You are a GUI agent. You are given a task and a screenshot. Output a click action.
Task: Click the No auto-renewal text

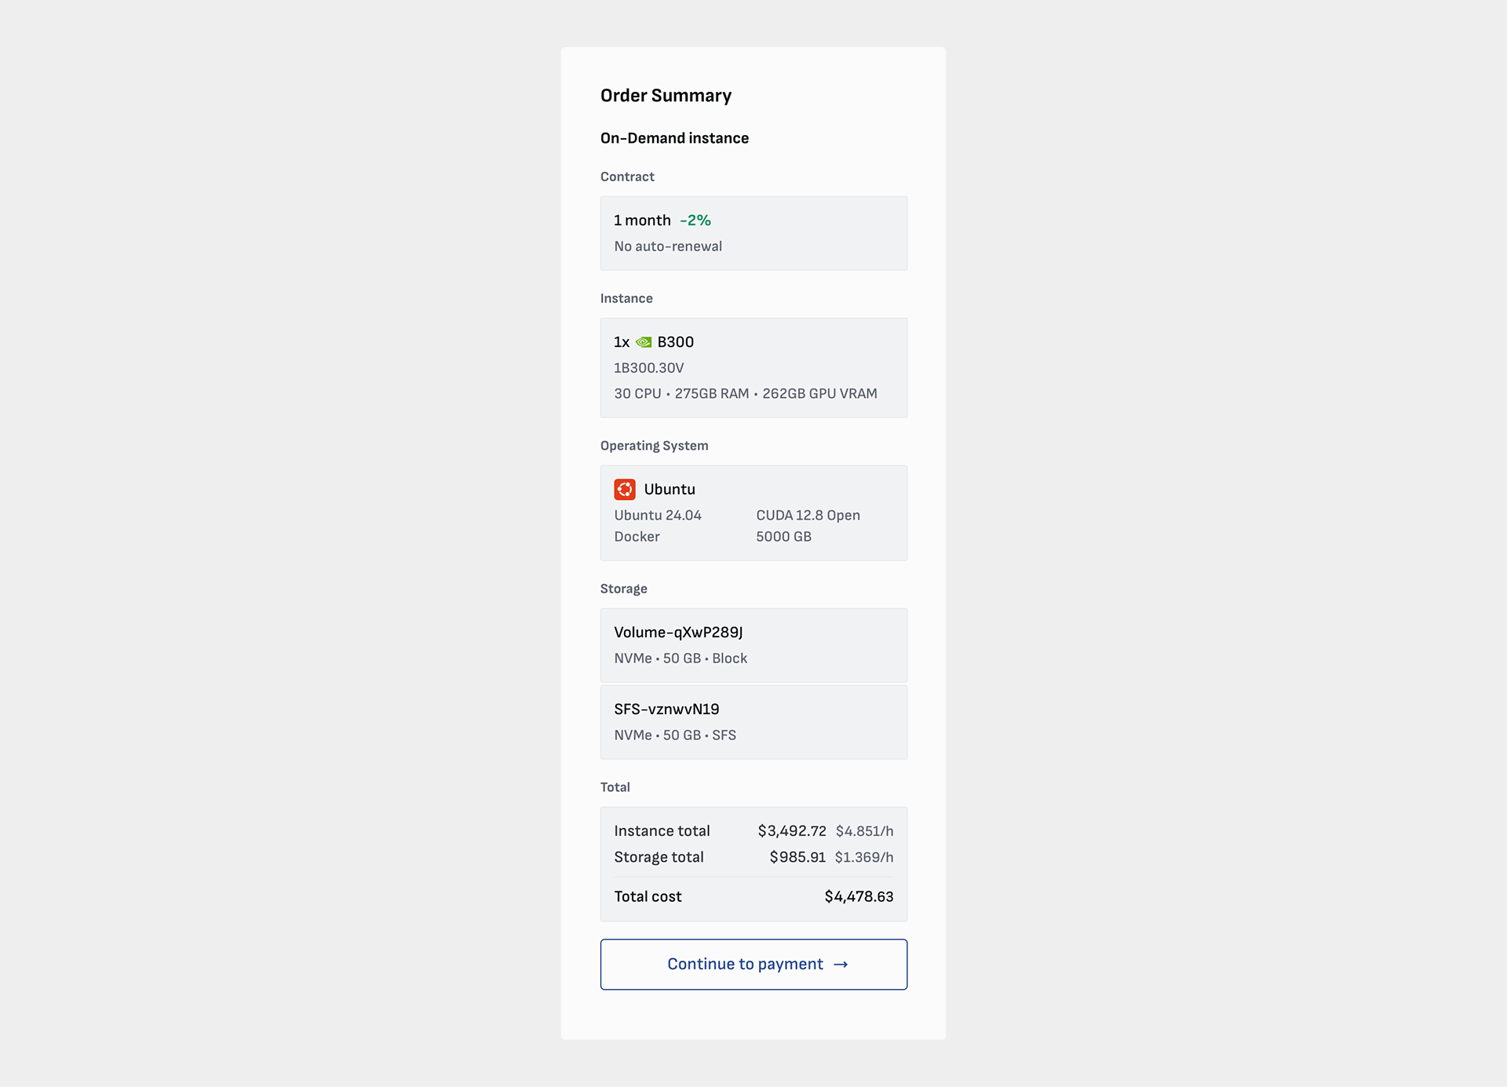668,246
